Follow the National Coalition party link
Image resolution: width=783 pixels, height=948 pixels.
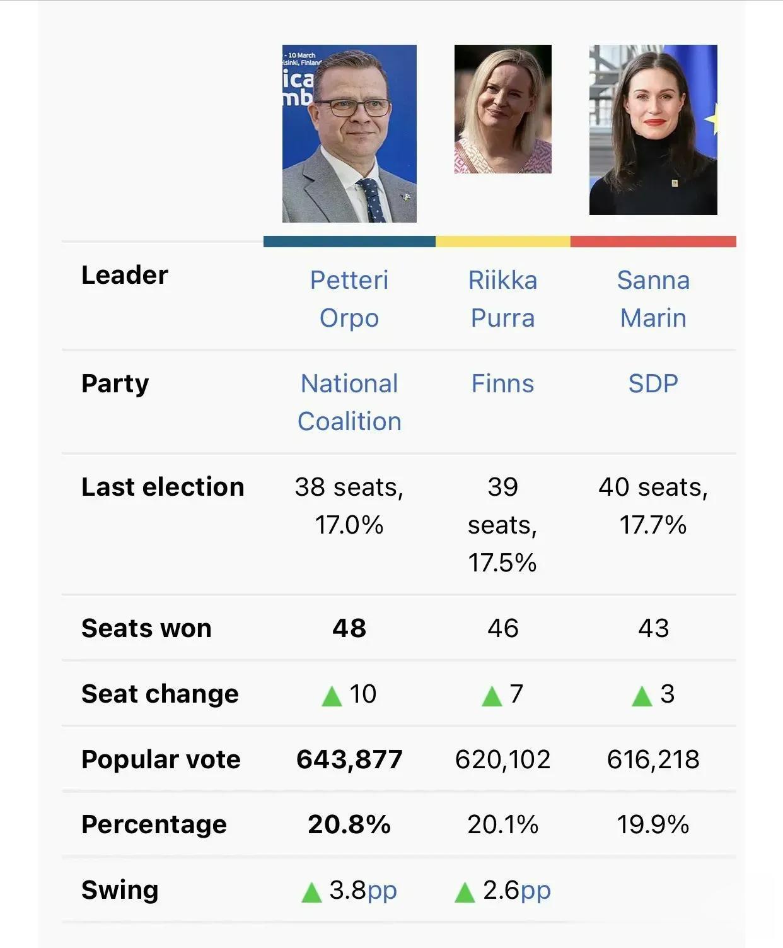tap(349, 402)
